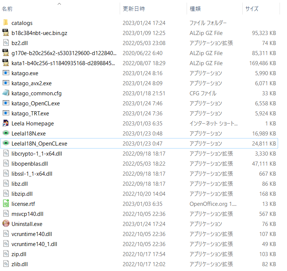Click the CFG ファイル type cell
Viewport: 287px width, 271px height.
(x=203, y=93)
